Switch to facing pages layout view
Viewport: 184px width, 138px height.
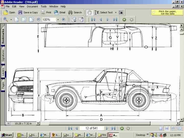(179, 128)
